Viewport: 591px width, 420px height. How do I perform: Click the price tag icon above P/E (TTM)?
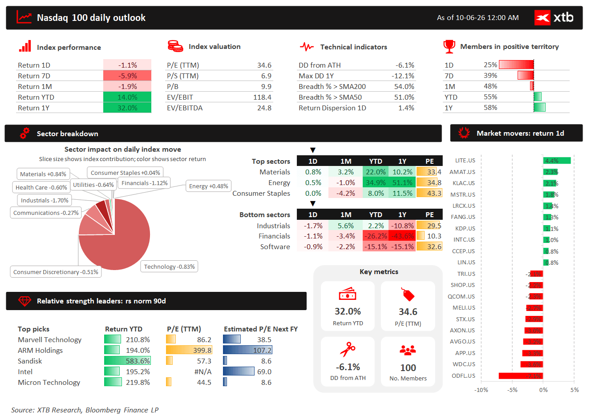coord(408,295)
